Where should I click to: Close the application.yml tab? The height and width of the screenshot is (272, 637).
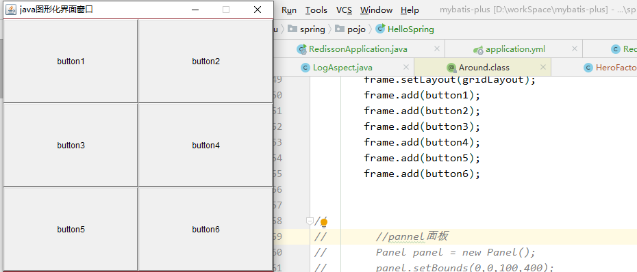(575, 49)
